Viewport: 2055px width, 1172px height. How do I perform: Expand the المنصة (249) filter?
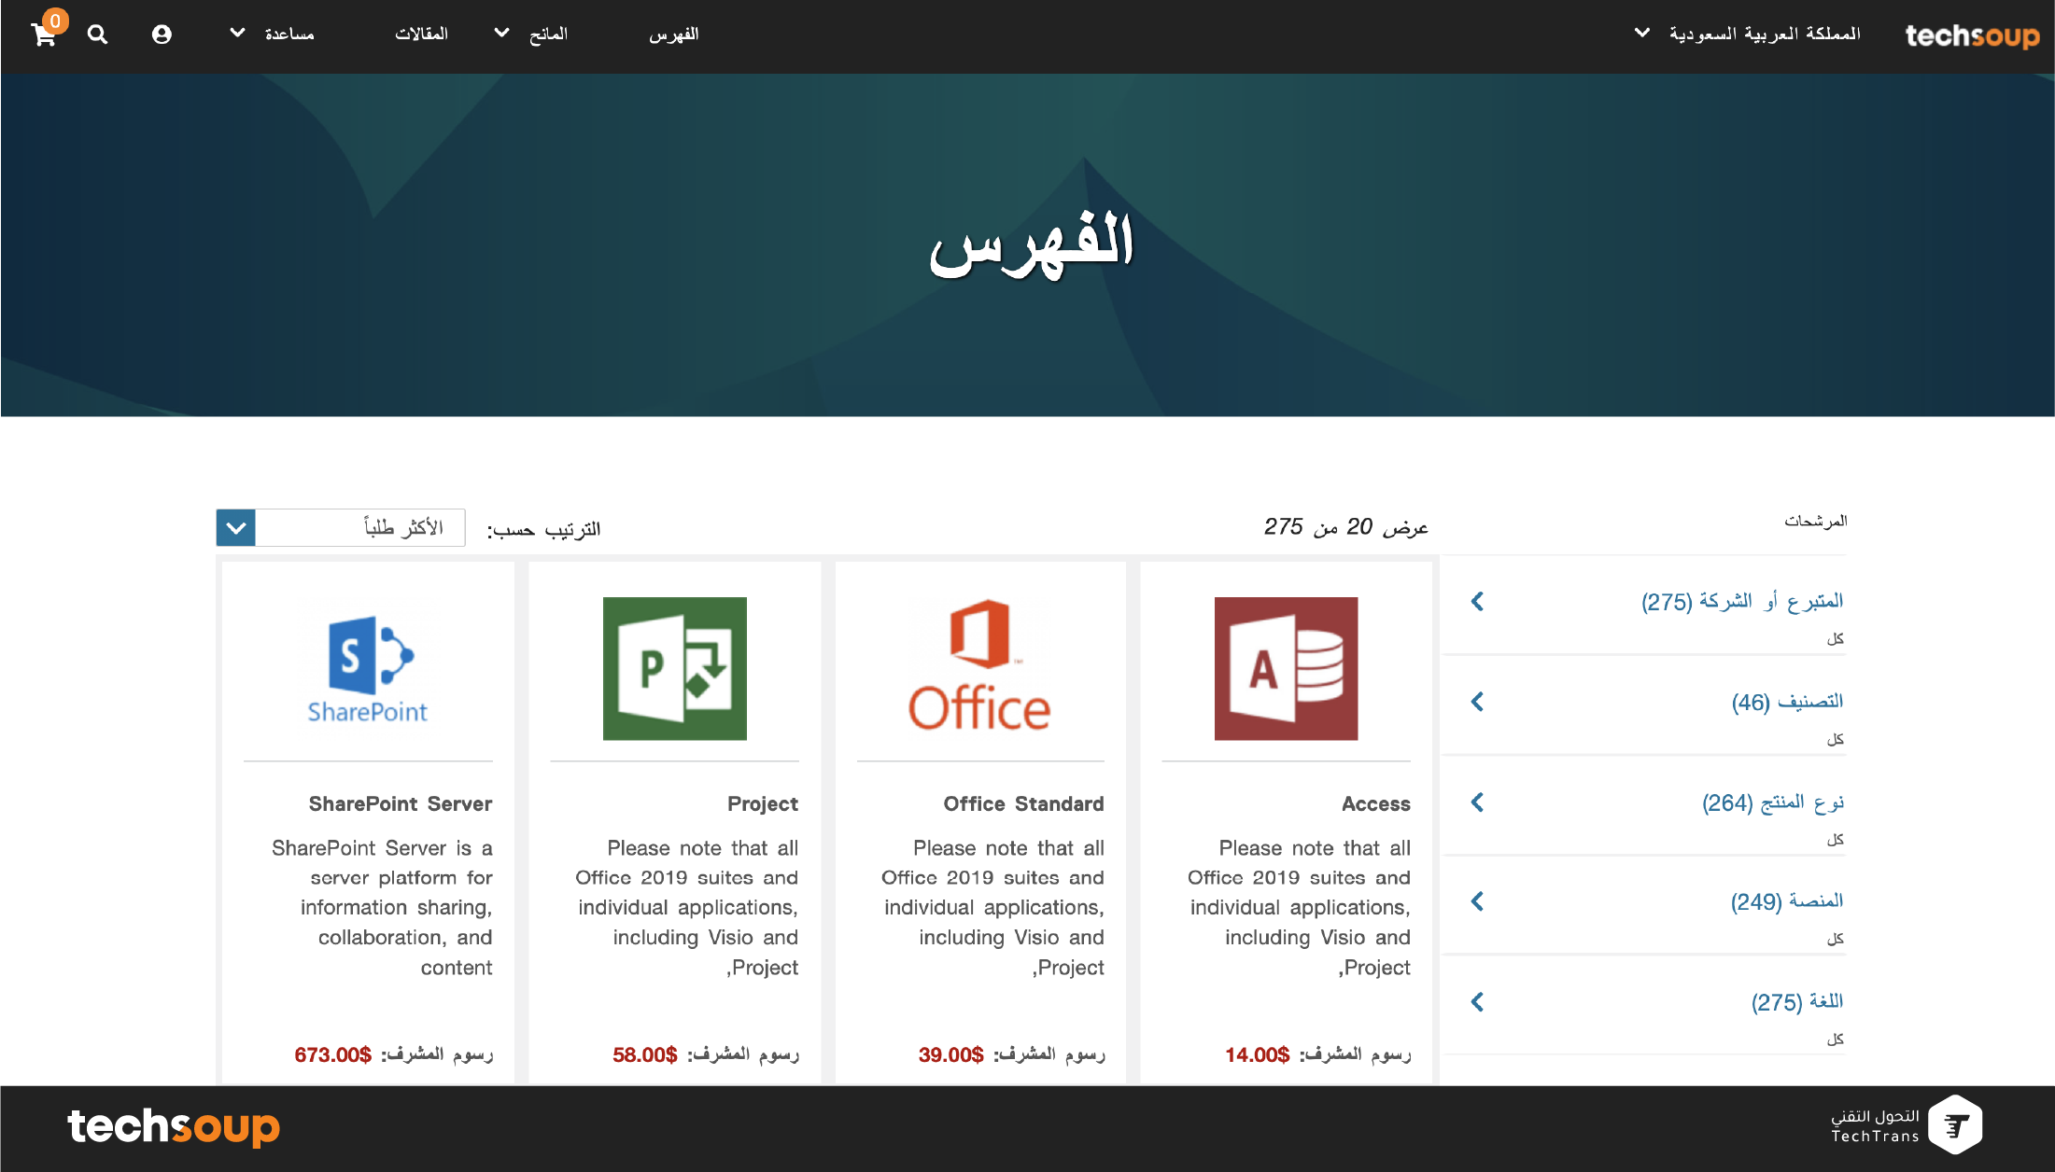(1477, 901)
